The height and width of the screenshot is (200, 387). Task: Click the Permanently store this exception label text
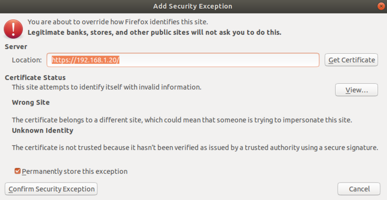click(x=74, y=171)
